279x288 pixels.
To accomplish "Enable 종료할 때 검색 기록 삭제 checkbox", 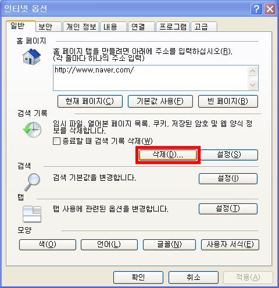I will [56, 141].
